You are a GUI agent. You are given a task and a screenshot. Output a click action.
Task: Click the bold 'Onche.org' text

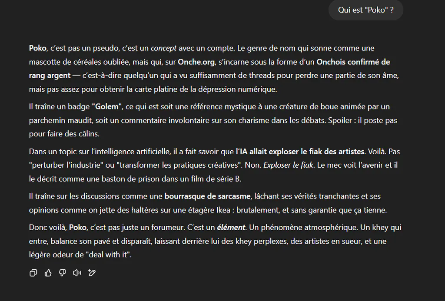pos(196,62)
